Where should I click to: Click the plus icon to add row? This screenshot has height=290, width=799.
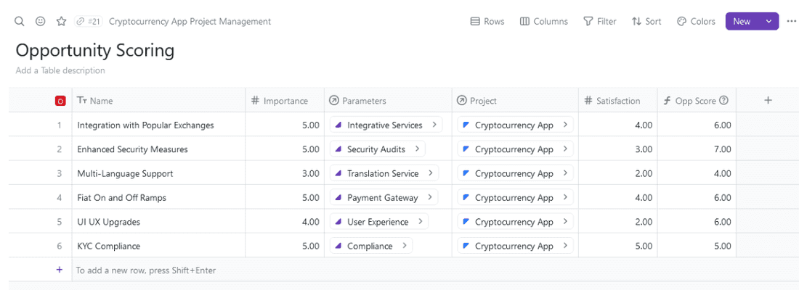(x=60, y=270)
